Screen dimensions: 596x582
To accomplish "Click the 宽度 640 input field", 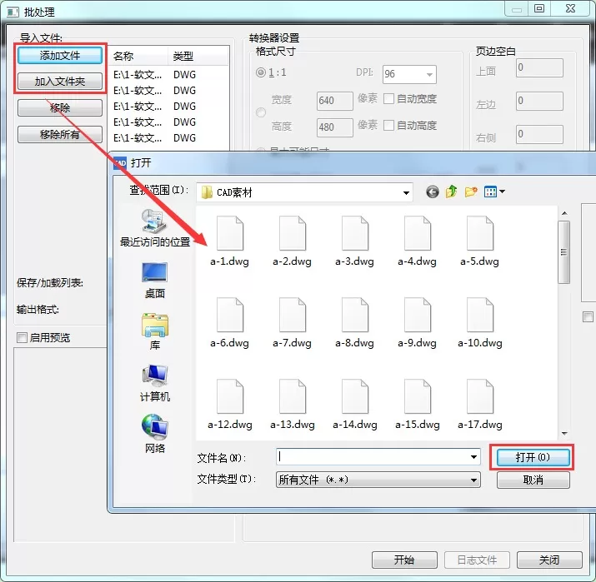I will (335, 101).
